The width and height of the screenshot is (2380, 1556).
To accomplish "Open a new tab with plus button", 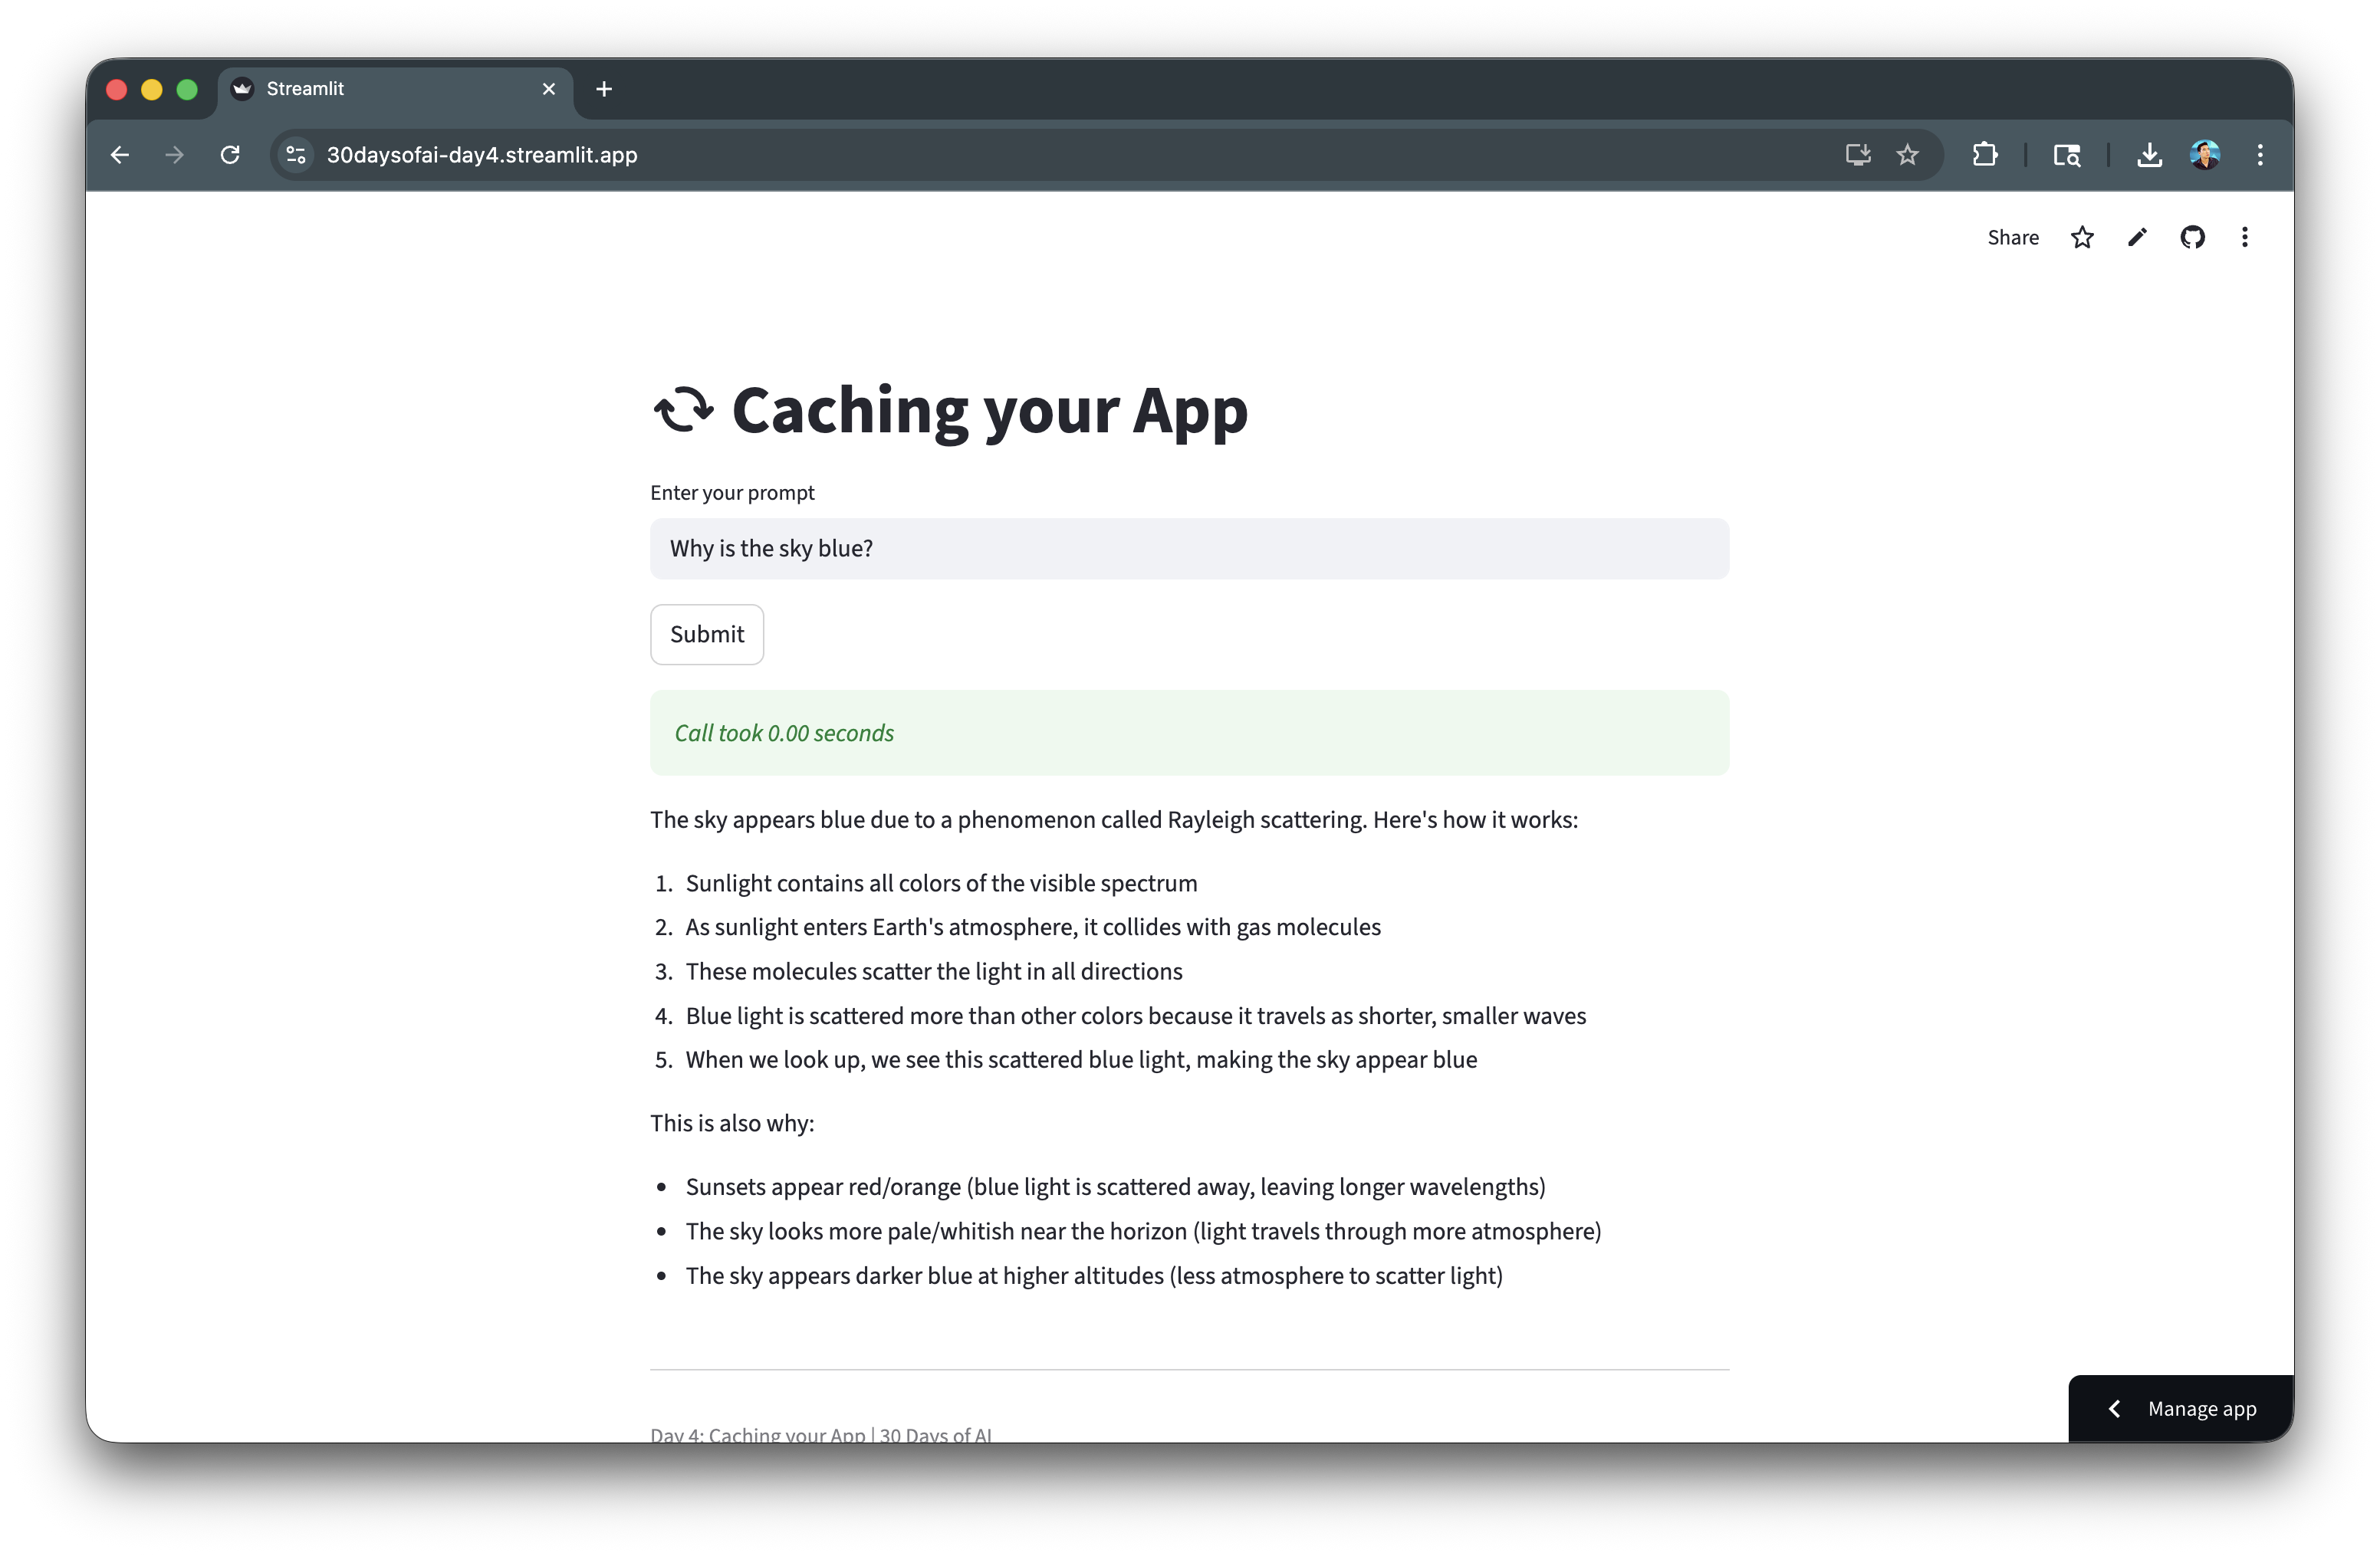I will click(604, 89).
